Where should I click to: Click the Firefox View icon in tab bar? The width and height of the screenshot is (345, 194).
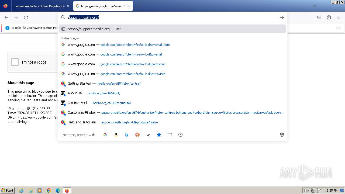coord(5,6)
